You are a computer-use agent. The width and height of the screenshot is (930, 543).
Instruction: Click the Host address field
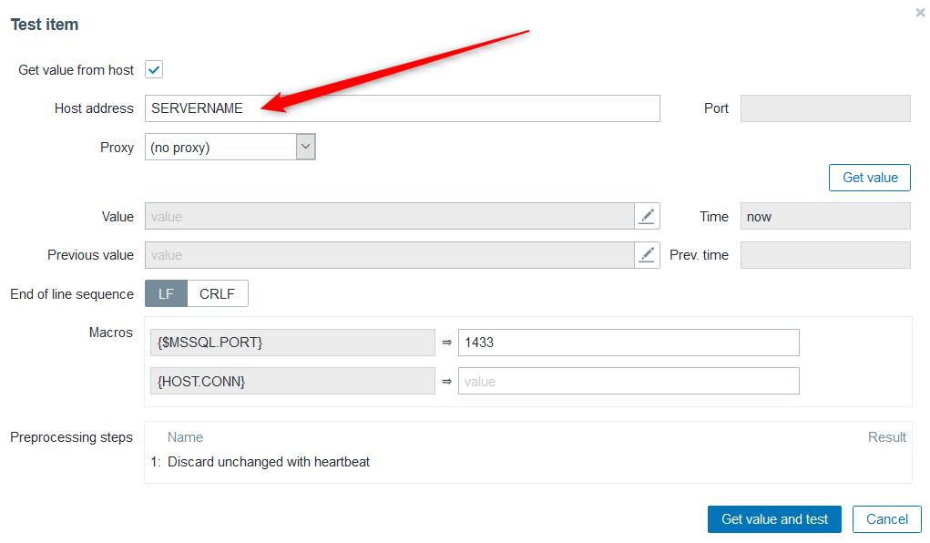coord(402,108)
